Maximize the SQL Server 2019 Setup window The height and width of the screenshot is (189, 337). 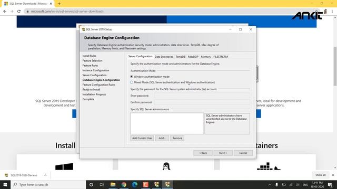[x=240, y=29]
